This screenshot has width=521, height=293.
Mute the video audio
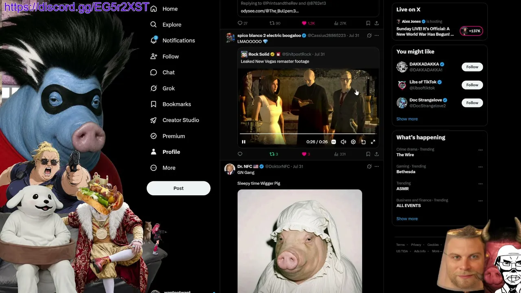[x=344, y=142]
